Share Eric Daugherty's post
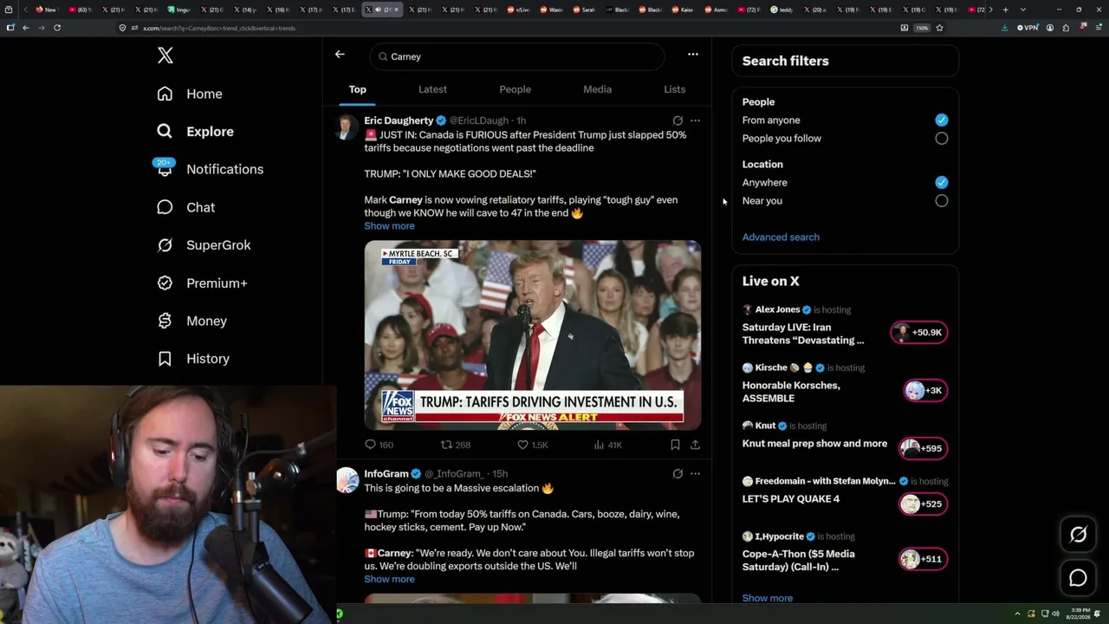Viewport: 1109px width, 624px height. coord(695,445)
